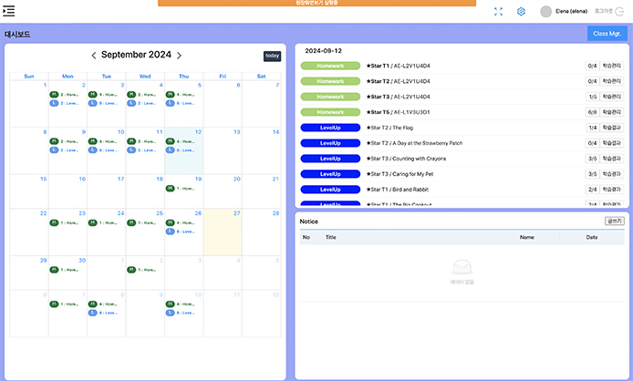Jump to today in the calendar
Viewport: 633px width, 381px height.
(x=272, y=56)
